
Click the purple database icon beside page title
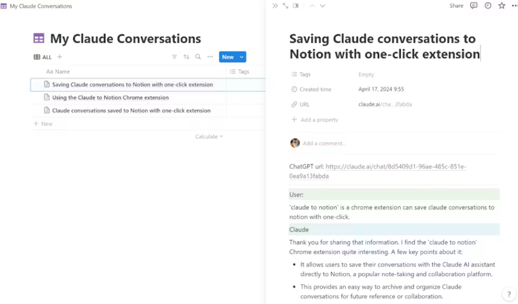pos(38,38)
